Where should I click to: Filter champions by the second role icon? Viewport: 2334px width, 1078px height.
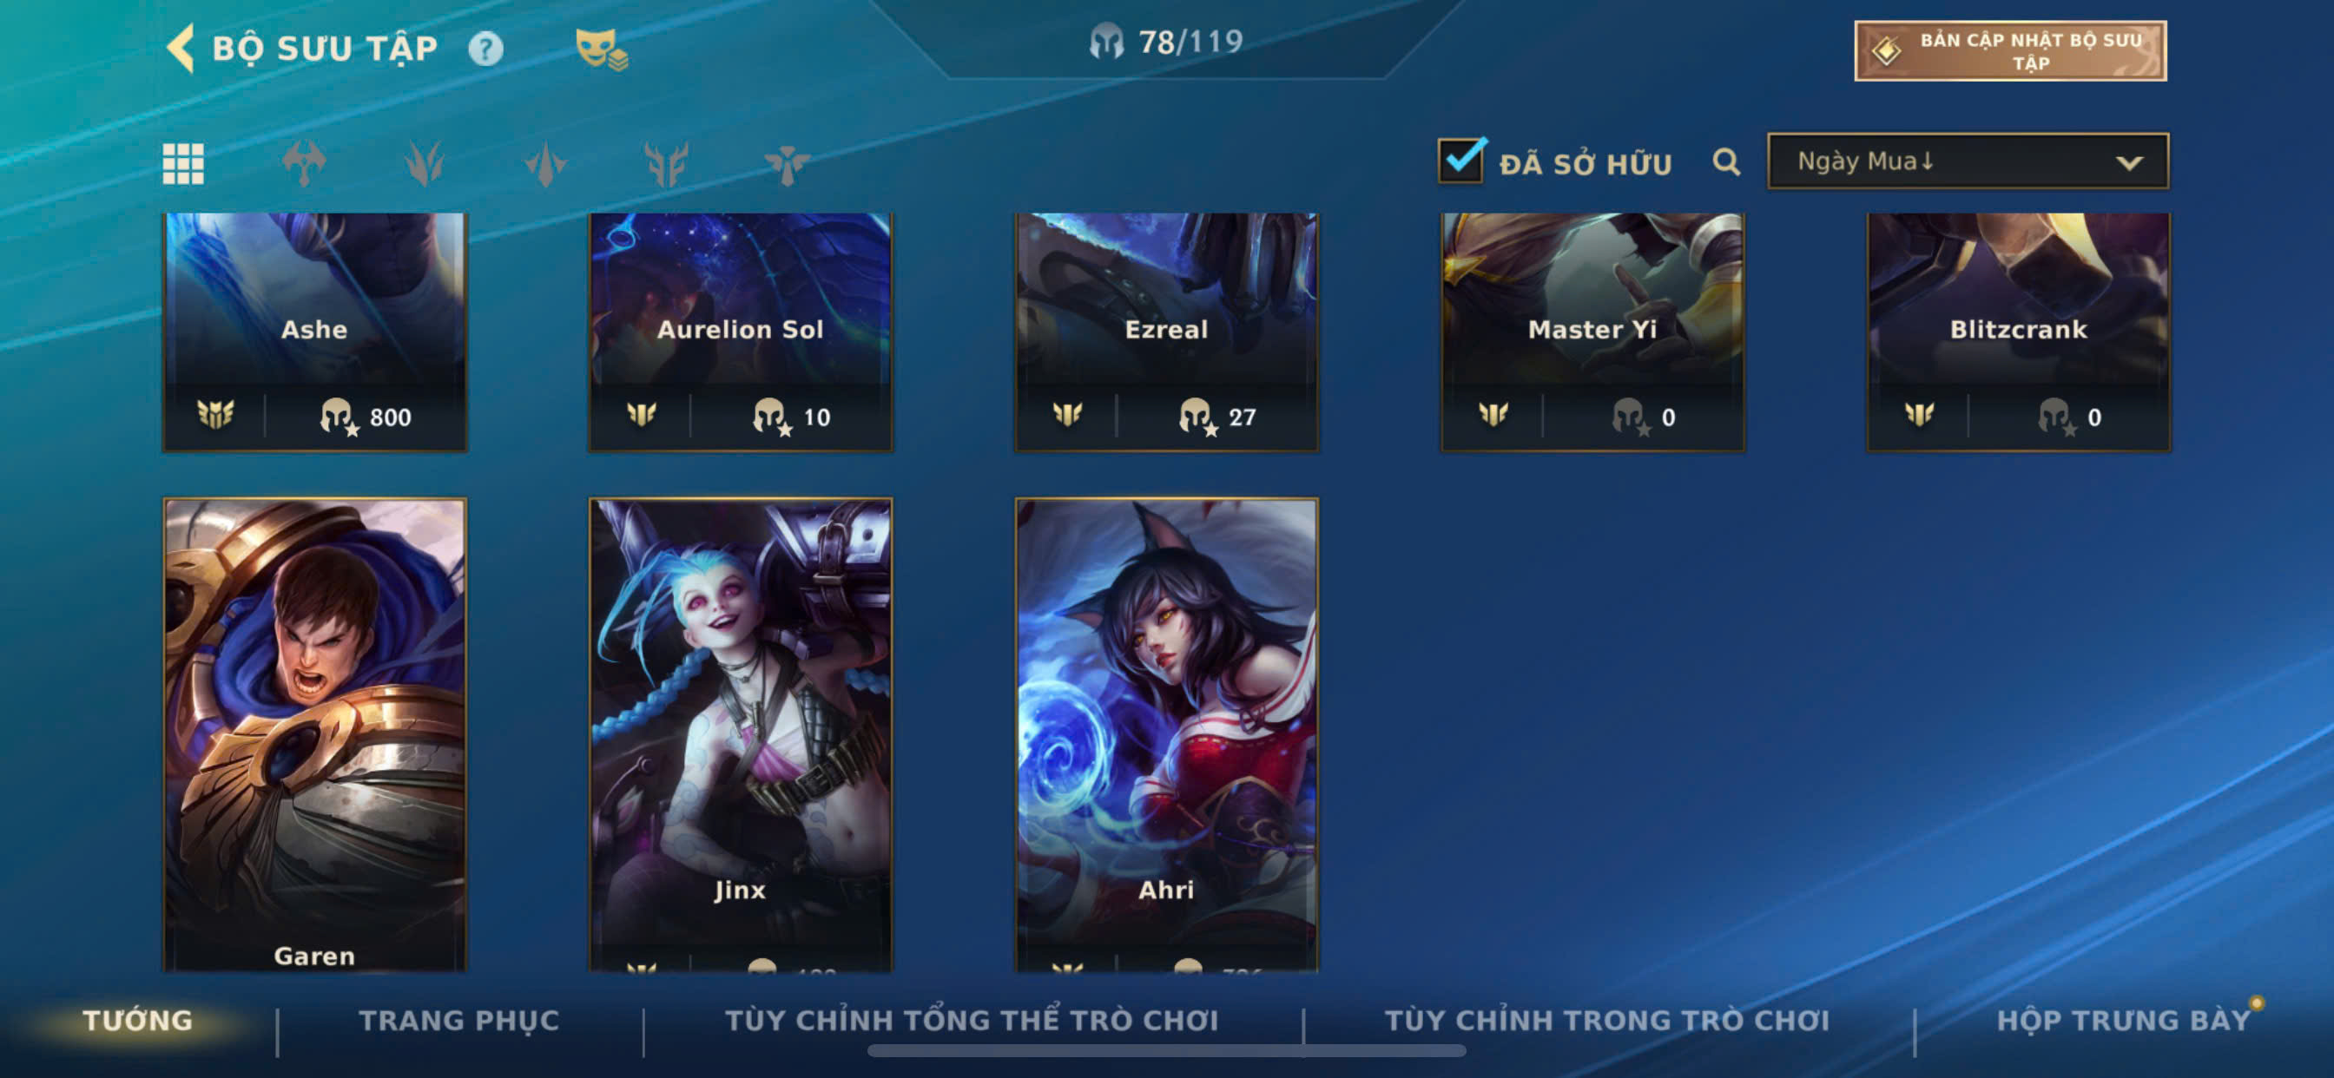[x=424, y=164]
